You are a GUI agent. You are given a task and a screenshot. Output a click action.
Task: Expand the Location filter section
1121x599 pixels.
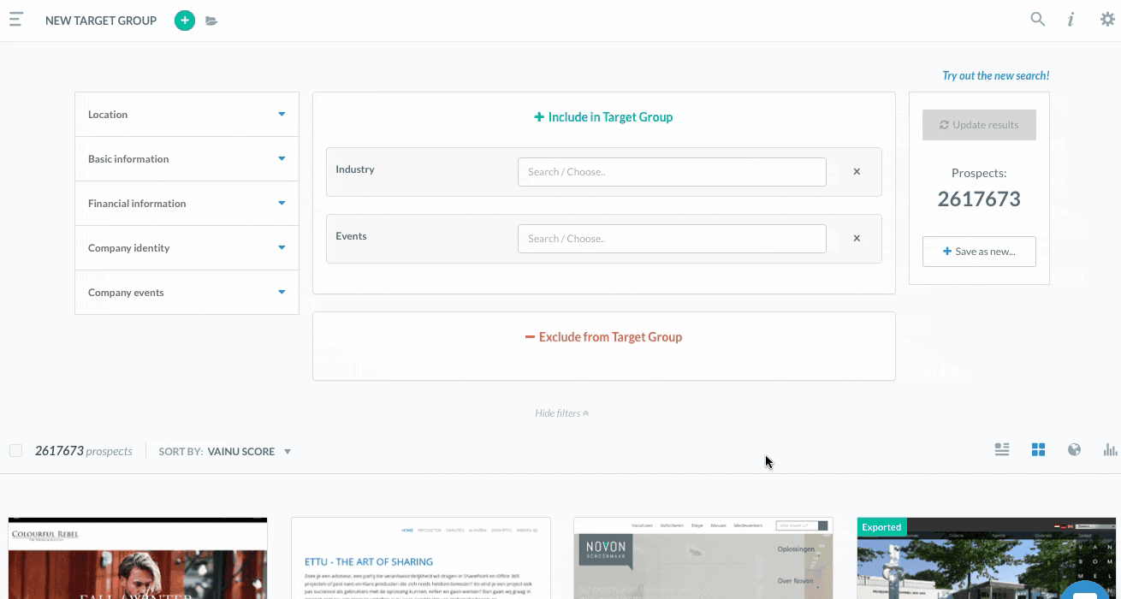click(187, 115)
